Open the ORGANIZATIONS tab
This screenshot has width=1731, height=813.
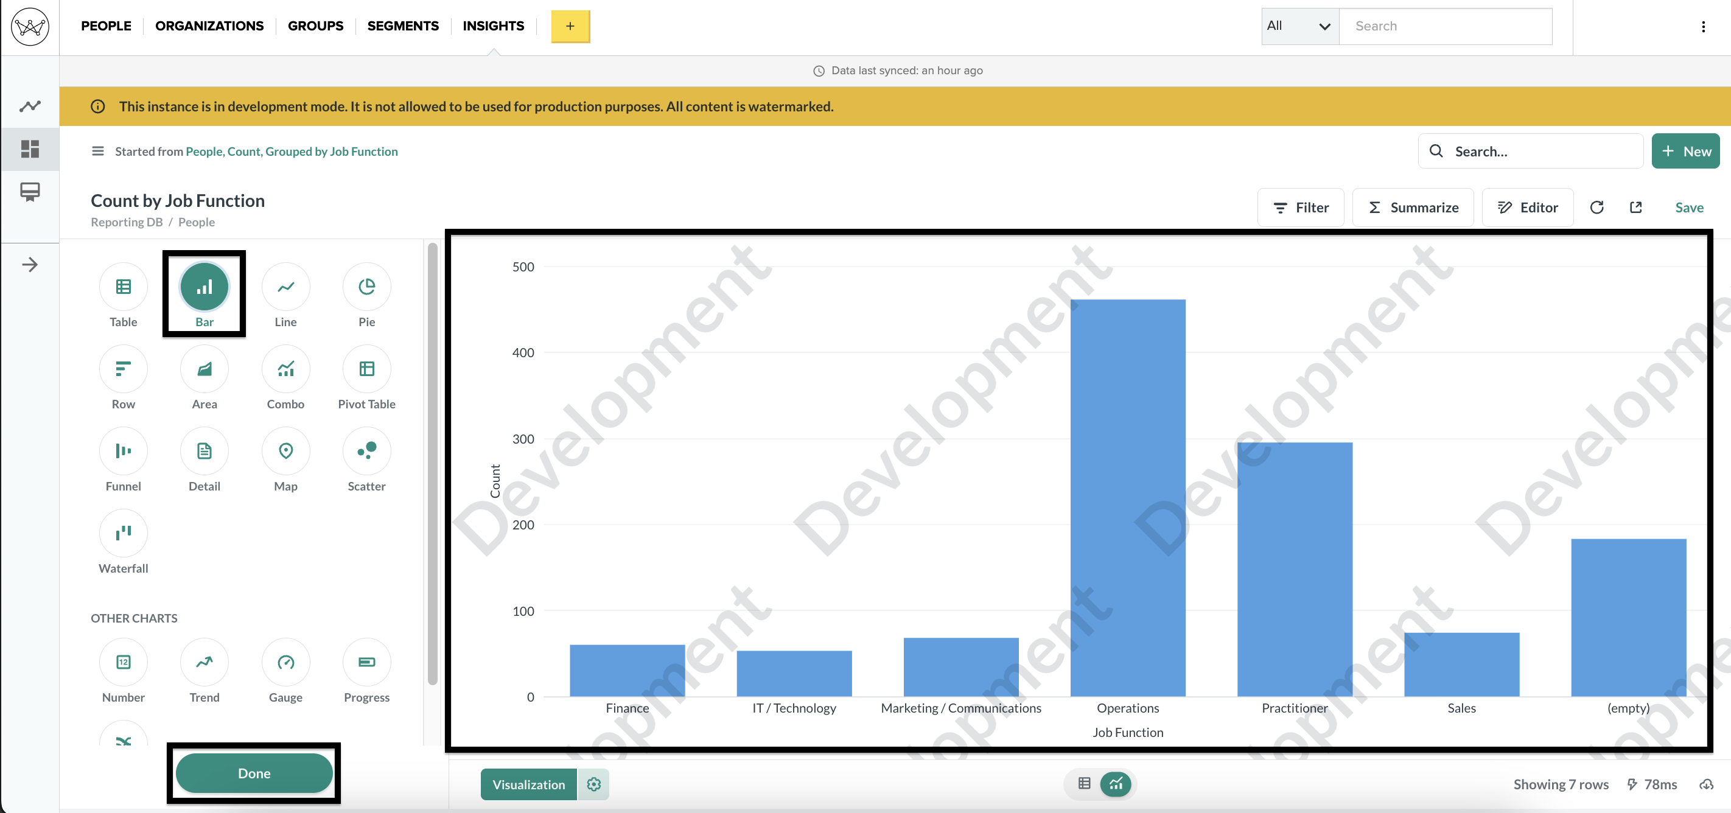point(209,26)
